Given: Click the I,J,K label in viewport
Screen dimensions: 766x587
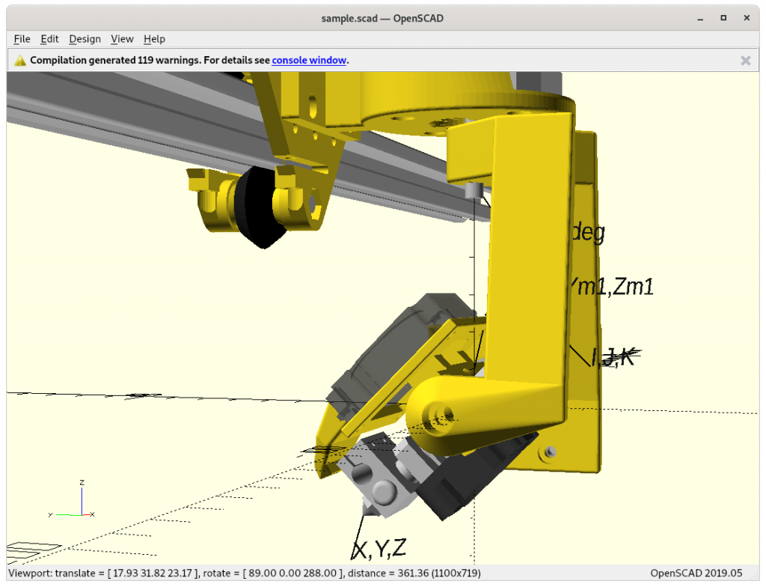Looking at the screenshot, I should click(613, 358).
